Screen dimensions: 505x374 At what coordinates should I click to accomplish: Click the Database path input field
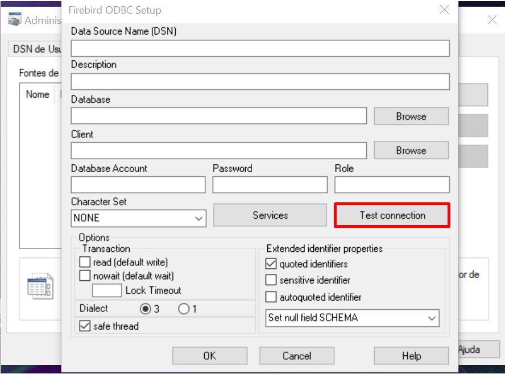219,115
